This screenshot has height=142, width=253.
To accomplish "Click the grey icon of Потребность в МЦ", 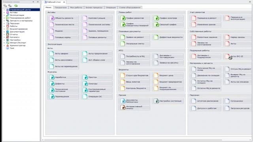I will [123, 56].
